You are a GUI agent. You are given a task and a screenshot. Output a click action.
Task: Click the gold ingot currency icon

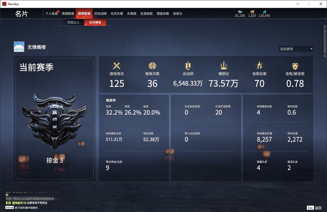[252, 12]
